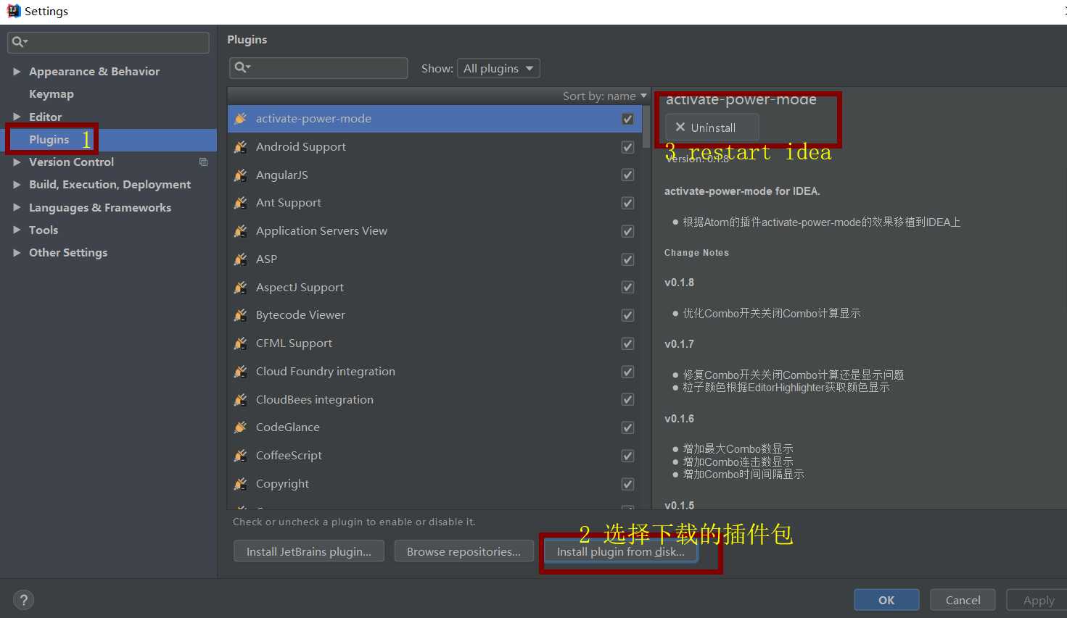1067x618 pixels.
Task: Disable the ASP plugin checkbox
Action: [627, 259]
